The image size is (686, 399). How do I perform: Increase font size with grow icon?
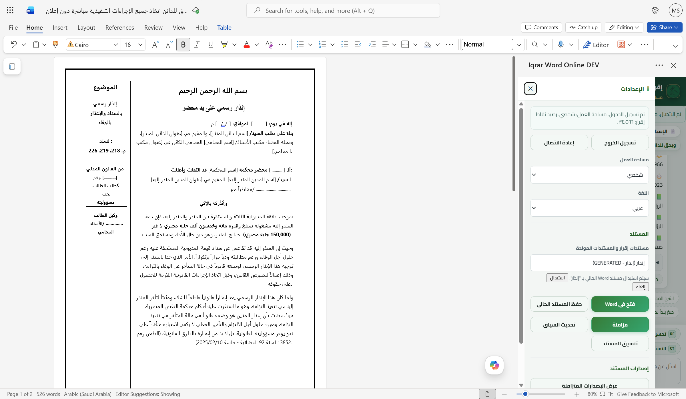point(155,45)
